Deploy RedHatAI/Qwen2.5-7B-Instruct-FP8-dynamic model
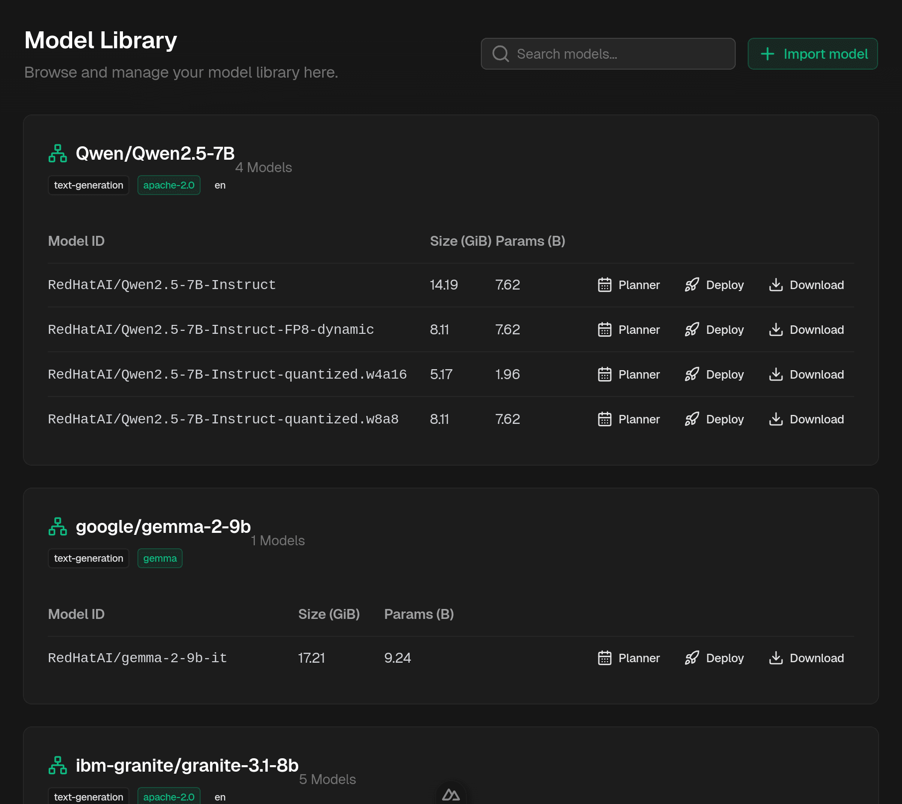 715,330
